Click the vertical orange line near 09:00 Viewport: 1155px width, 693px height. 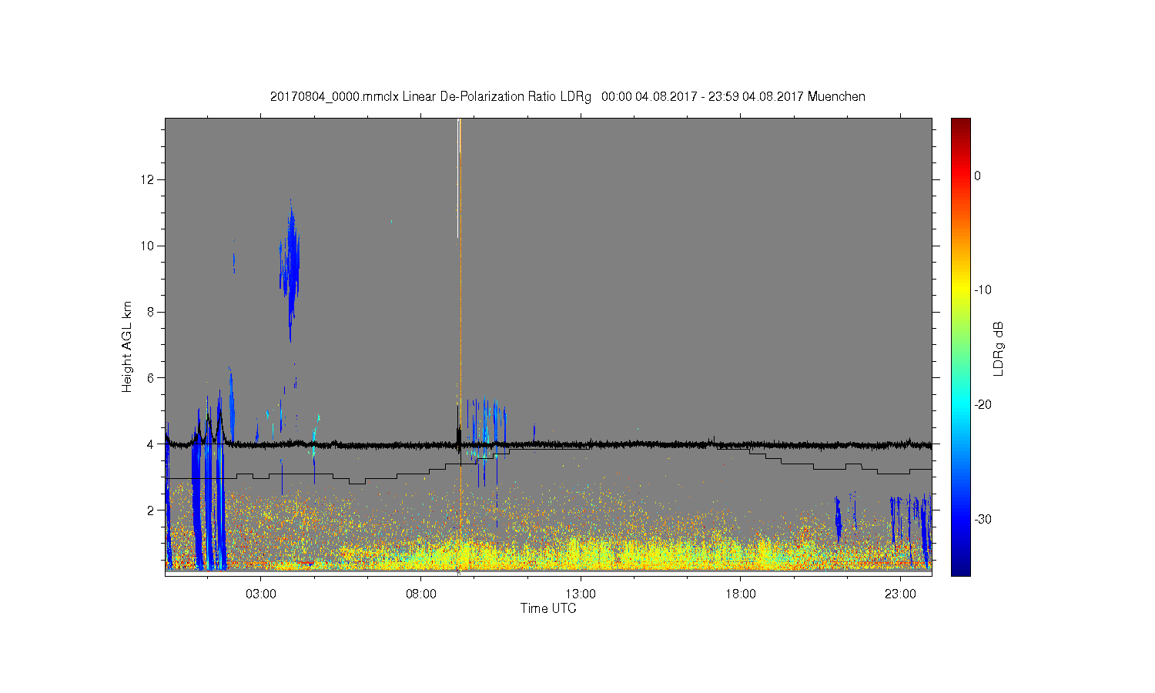460,346
